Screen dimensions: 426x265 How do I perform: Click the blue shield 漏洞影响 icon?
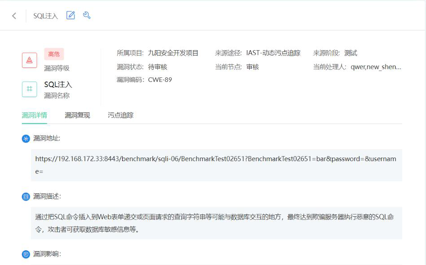26,254
